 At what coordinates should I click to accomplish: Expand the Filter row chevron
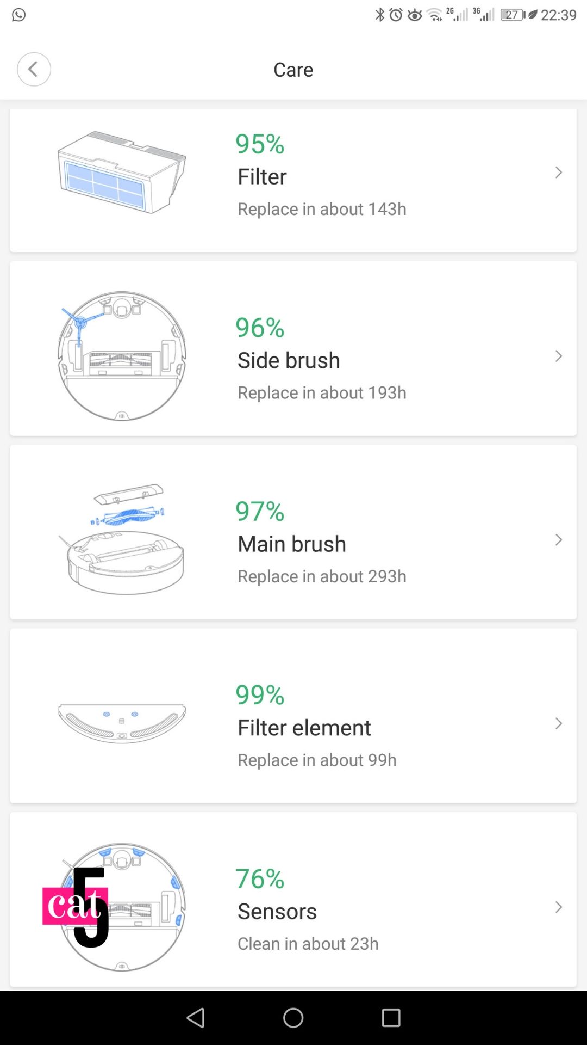point(558,173)
